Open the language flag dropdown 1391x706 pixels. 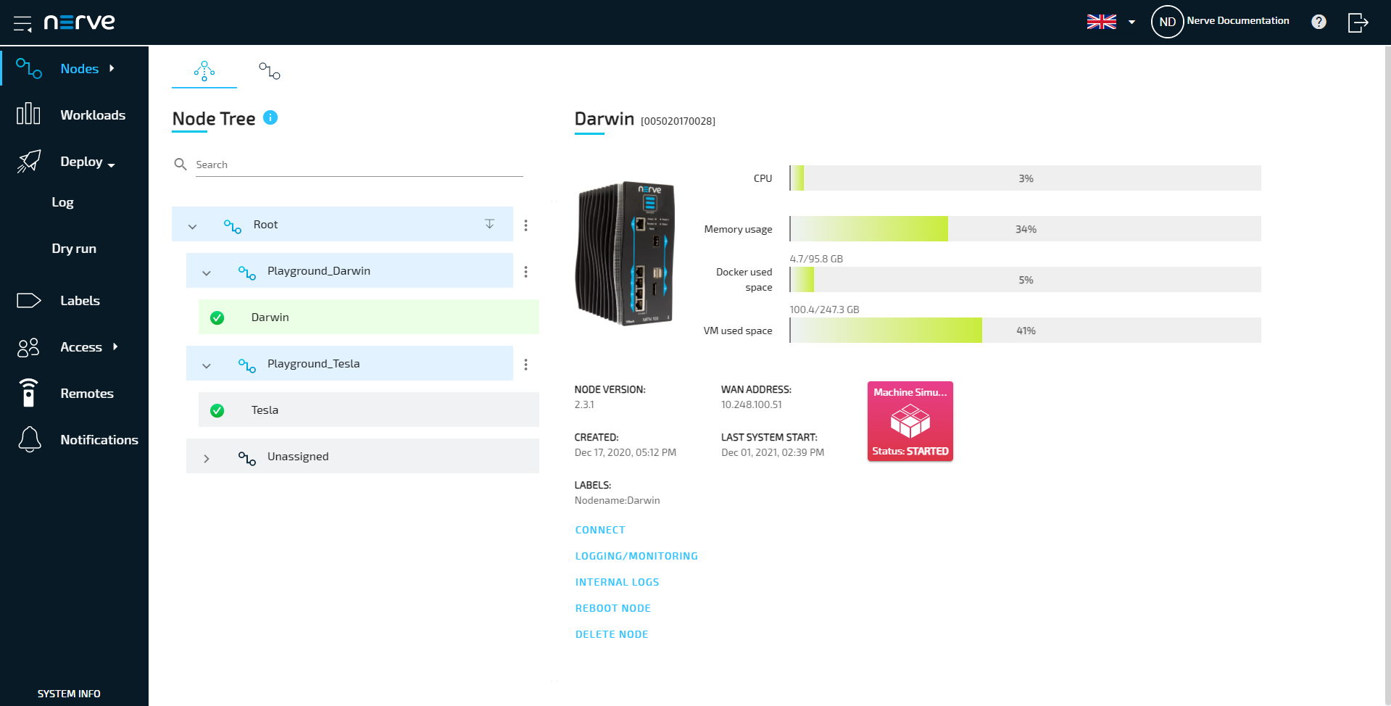click(x=1110, y=22)
